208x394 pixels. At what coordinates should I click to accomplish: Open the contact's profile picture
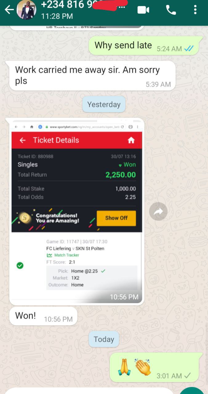26,10
